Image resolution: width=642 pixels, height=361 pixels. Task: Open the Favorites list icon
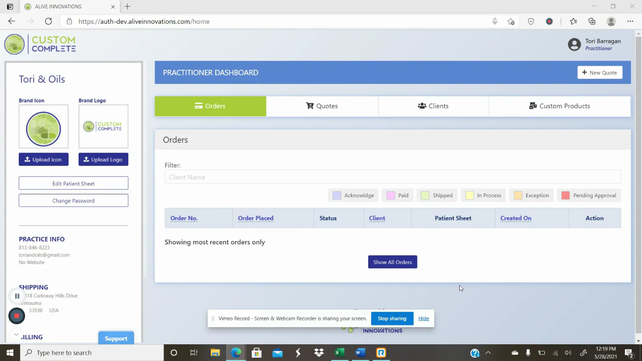[573, 21]
